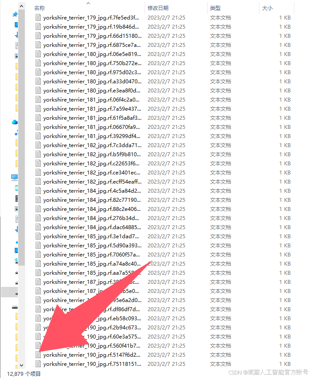Image resolution: width=313 pixels, height=378 pixels.
Task: Click the 类型 column header
Action: [215, 8]
